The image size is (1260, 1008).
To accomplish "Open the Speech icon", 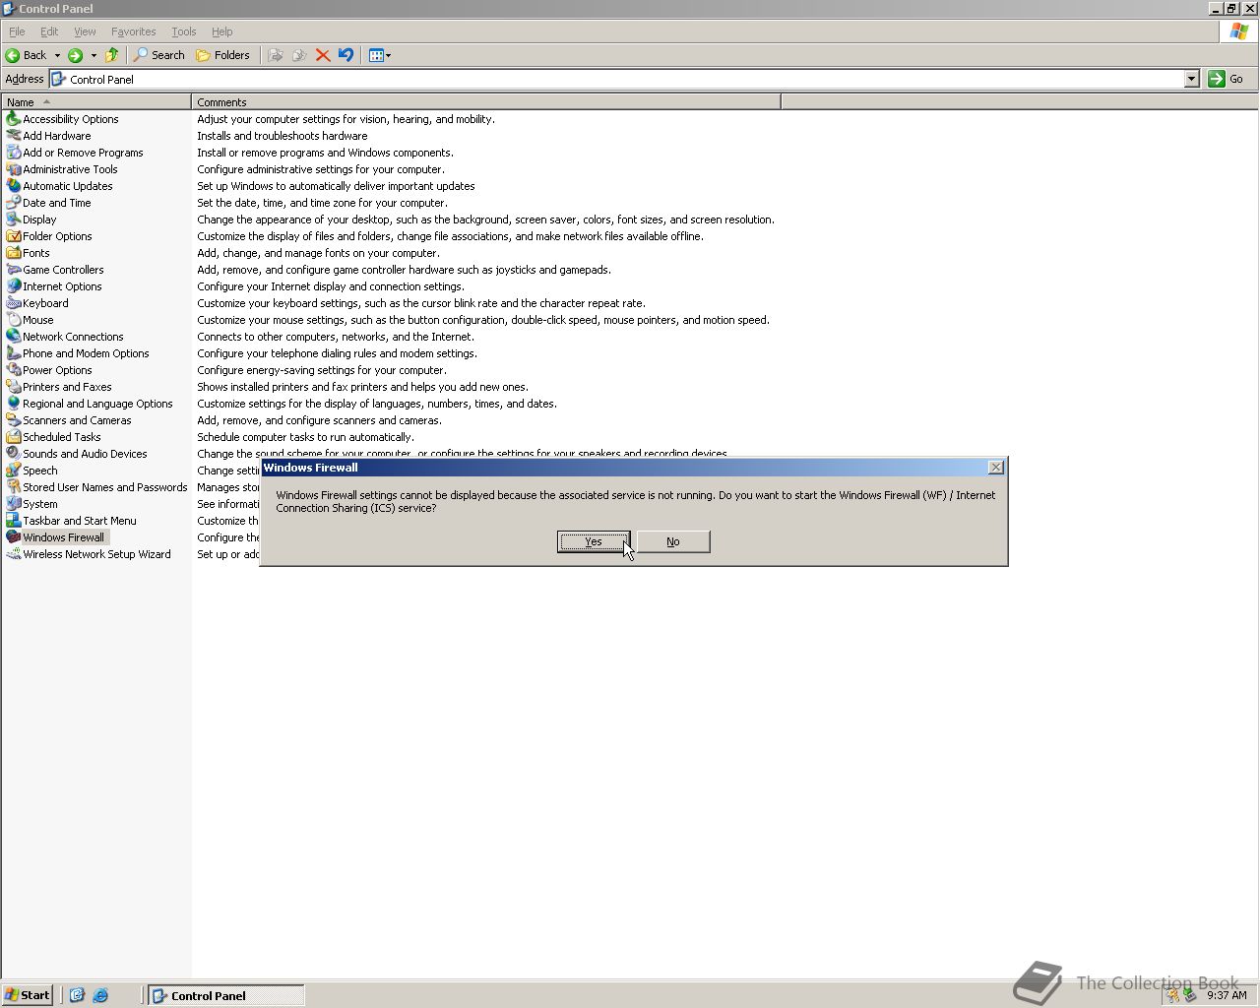I will tap(13, 471).
